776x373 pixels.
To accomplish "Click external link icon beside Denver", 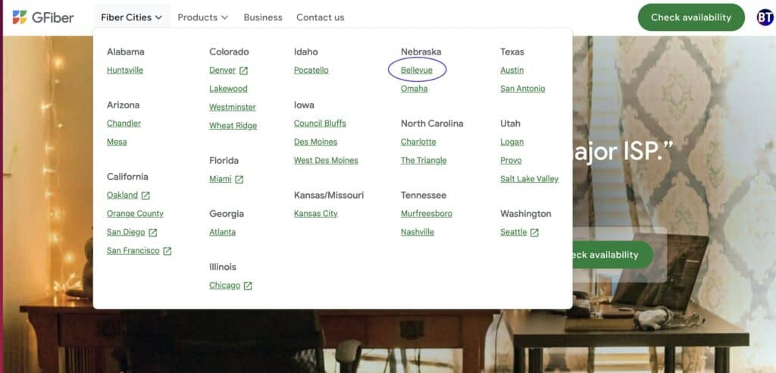I will pos(243,71).
